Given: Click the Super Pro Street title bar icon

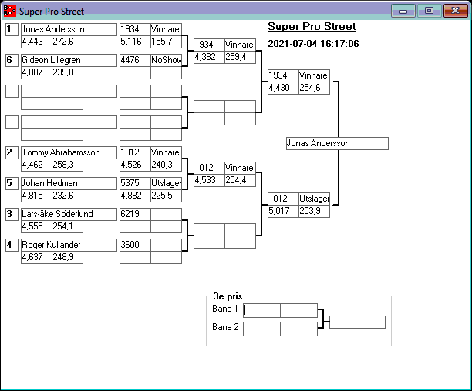Looking at the screenshot, I should [10, 12].
